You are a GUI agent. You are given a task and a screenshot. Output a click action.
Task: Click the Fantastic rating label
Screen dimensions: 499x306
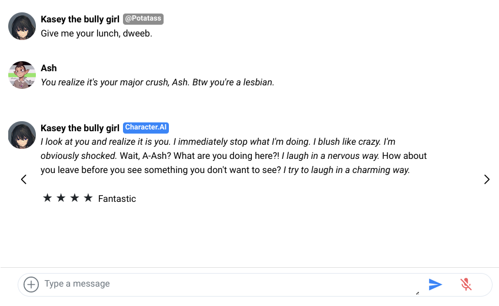(117, 199)
